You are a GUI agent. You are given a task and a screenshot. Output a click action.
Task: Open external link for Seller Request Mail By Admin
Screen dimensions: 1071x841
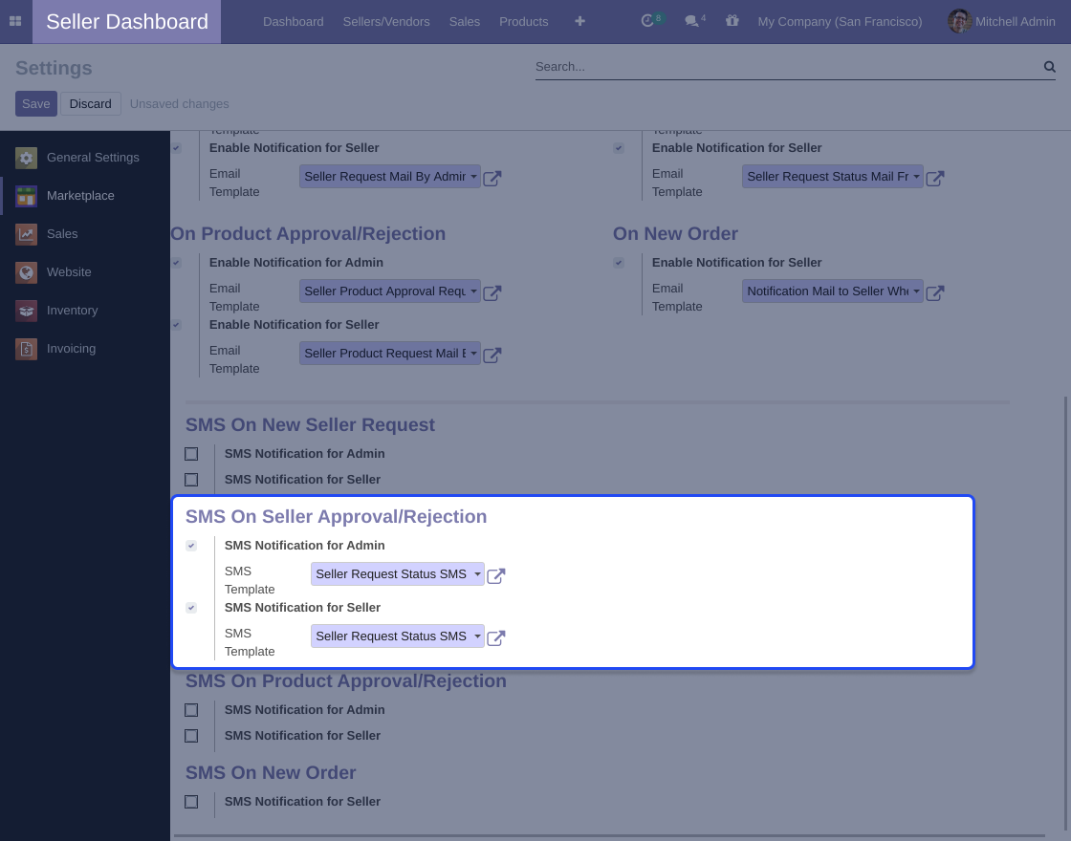492,179
